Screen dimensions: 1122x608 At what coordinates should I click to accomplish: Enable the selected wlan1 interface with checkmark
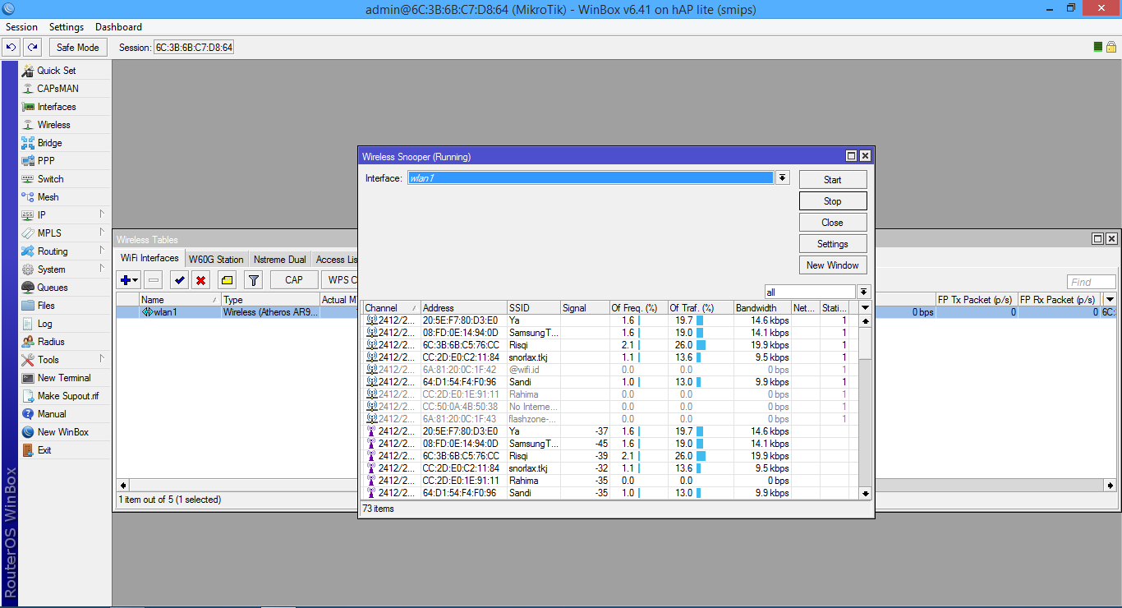click(177, 279)
